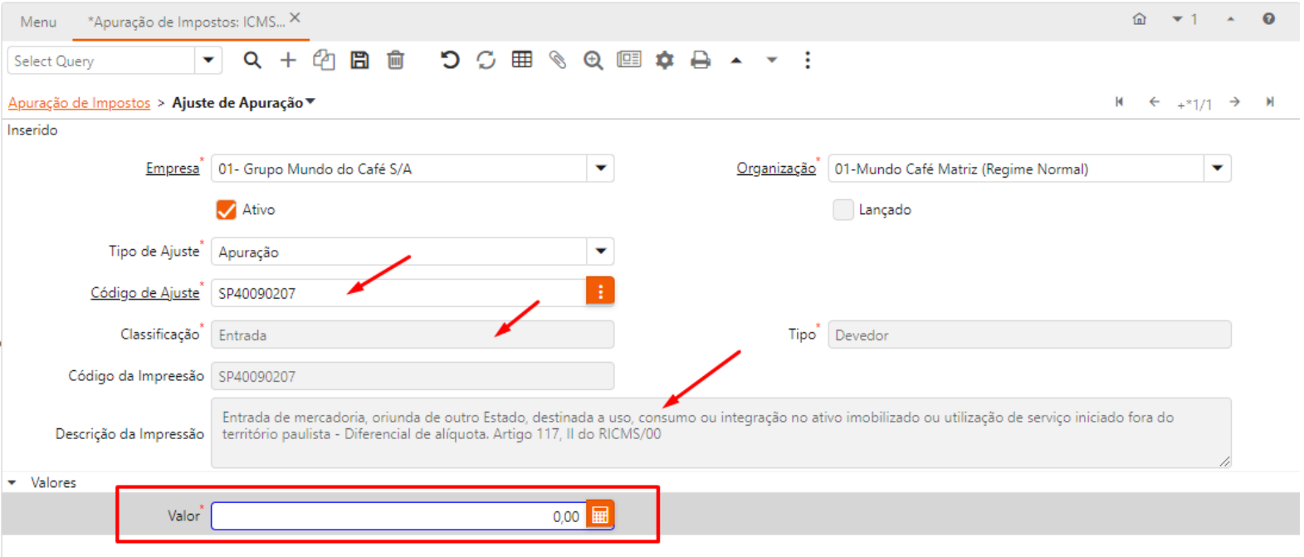Refresh the record data
Image resolution: width=1304 pixels, height=557 pixels.
click(x=486, y=60)
